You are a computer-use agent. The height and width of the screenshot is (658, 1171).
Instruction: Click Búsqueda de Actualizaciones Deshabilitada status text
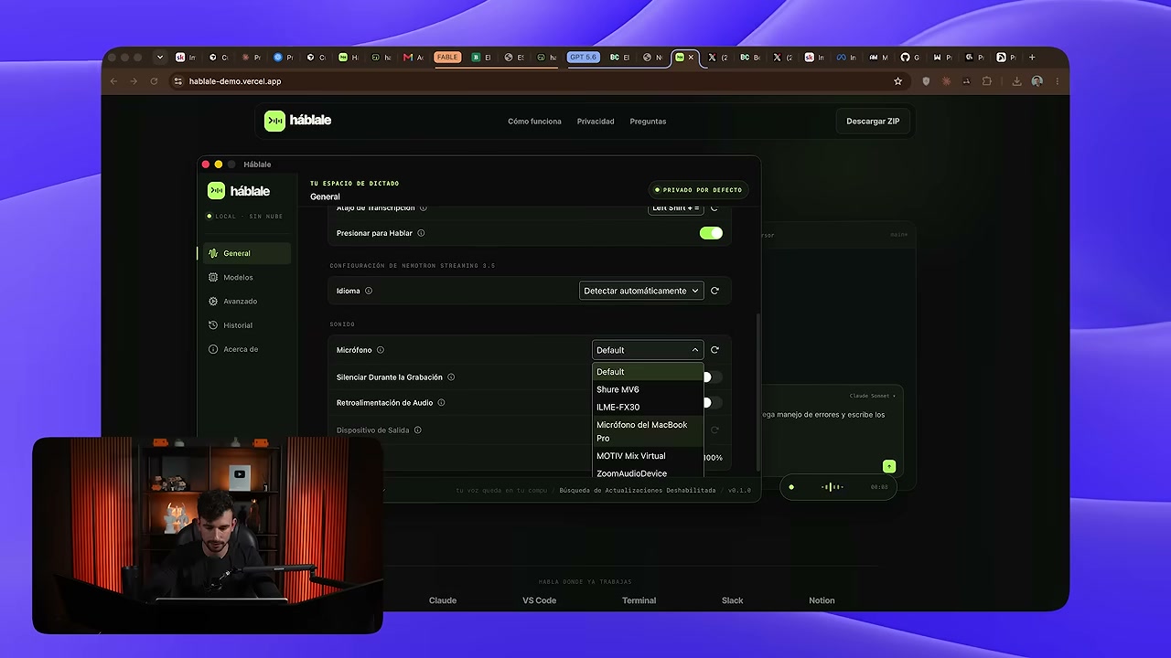click(638, 491)
